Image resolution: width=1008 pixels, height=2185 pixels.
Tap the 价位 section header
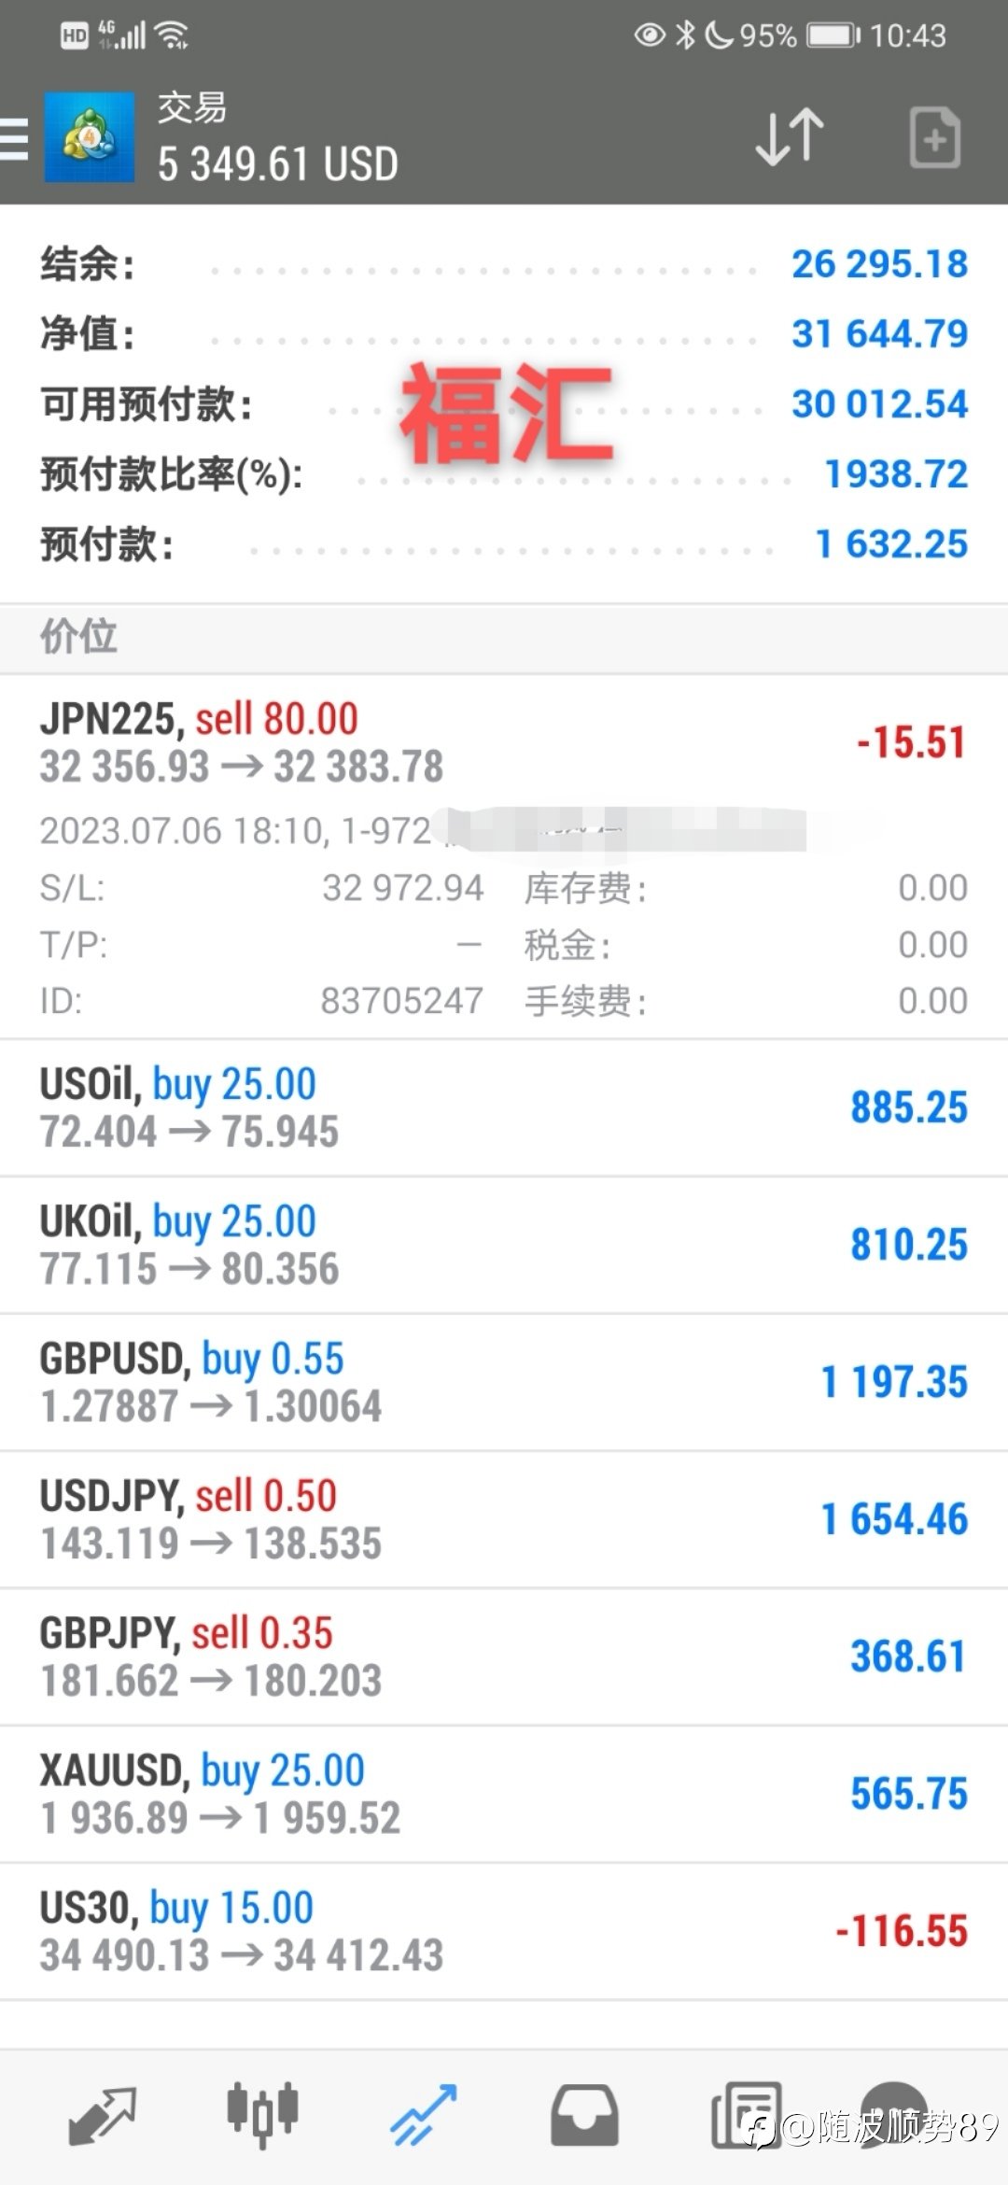[x=504, y=638]
